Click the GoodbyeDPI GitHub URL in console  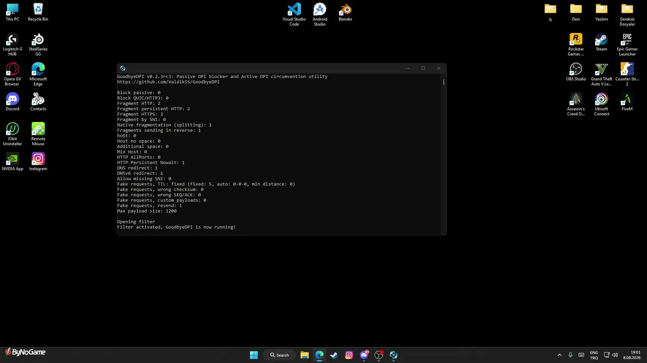168,82
